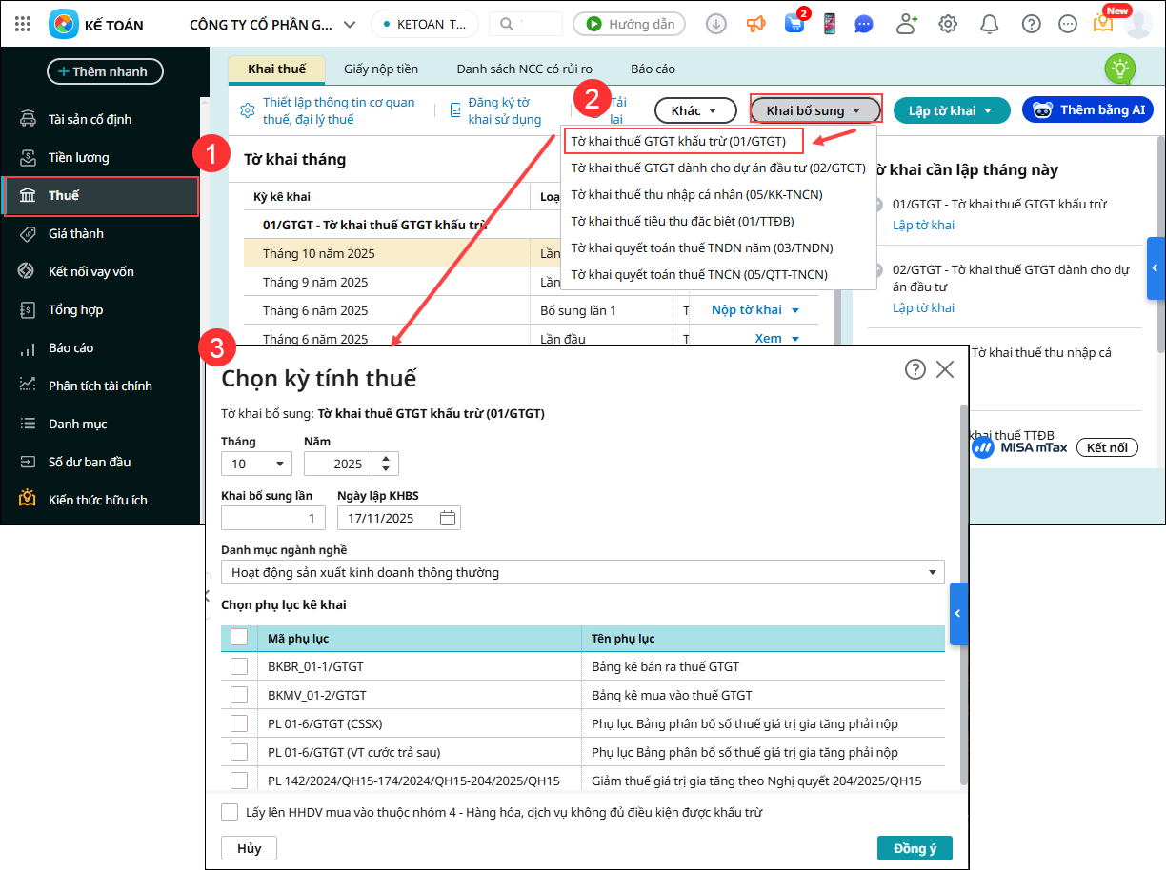
Task: Open the app launcher grid icon
Action: (23, 24)
